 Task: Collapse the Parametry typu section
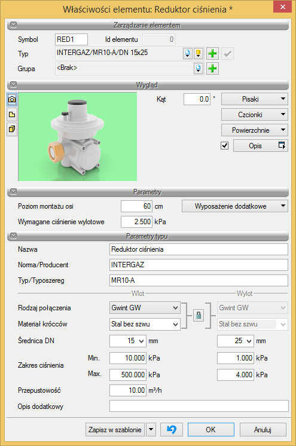(13, 236)
